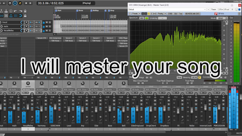This screenshot has width=242, height=136.
Task: Solo the Vocal track in track panel
Action: coord(50,22)
